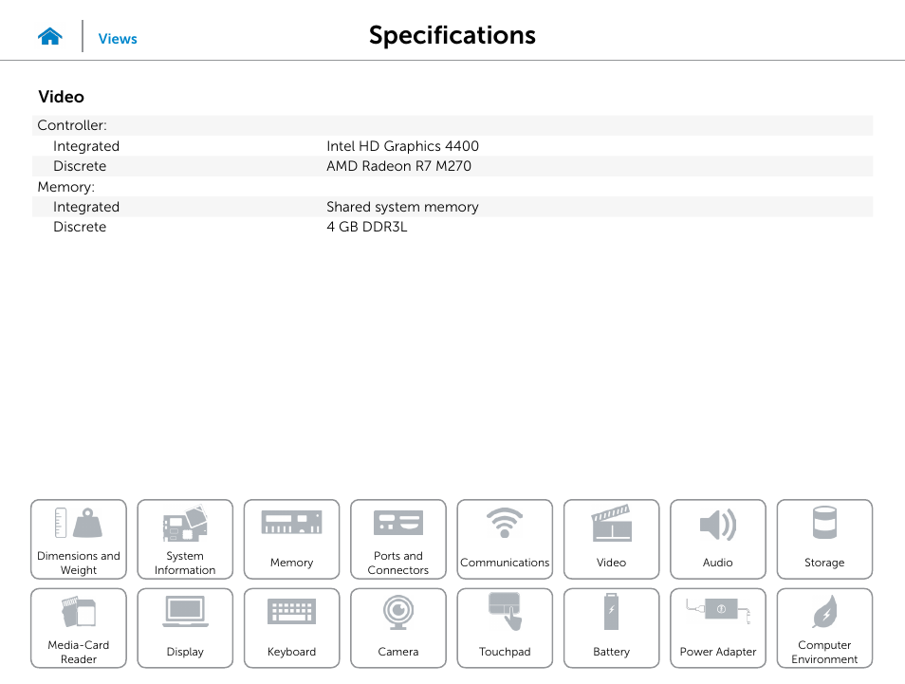View Computer Environment specifications
Viewport: 905px width, 684px height.
point(824,628)
